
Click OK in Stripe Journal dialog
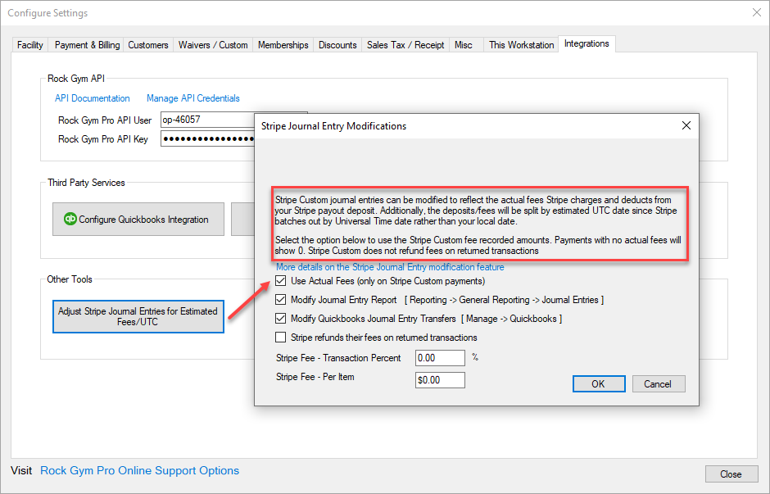tap(599, 384)
